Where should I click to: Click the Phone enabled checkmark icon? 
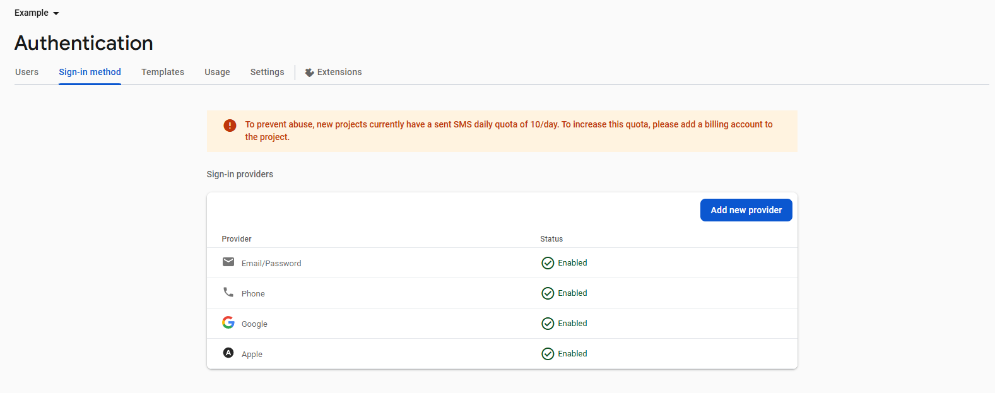[x=548, y=293]
